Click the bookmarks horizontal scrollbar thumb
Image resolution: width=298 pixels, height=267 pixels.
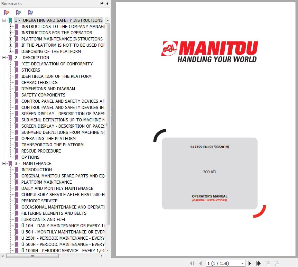tap(32, 256)
